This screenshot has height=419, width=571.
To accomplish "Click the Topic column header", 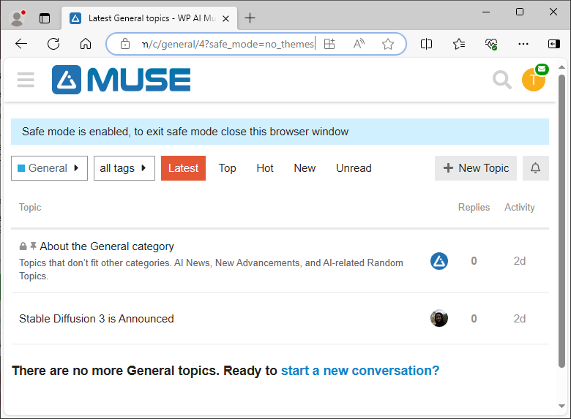I will pos(30,208).
